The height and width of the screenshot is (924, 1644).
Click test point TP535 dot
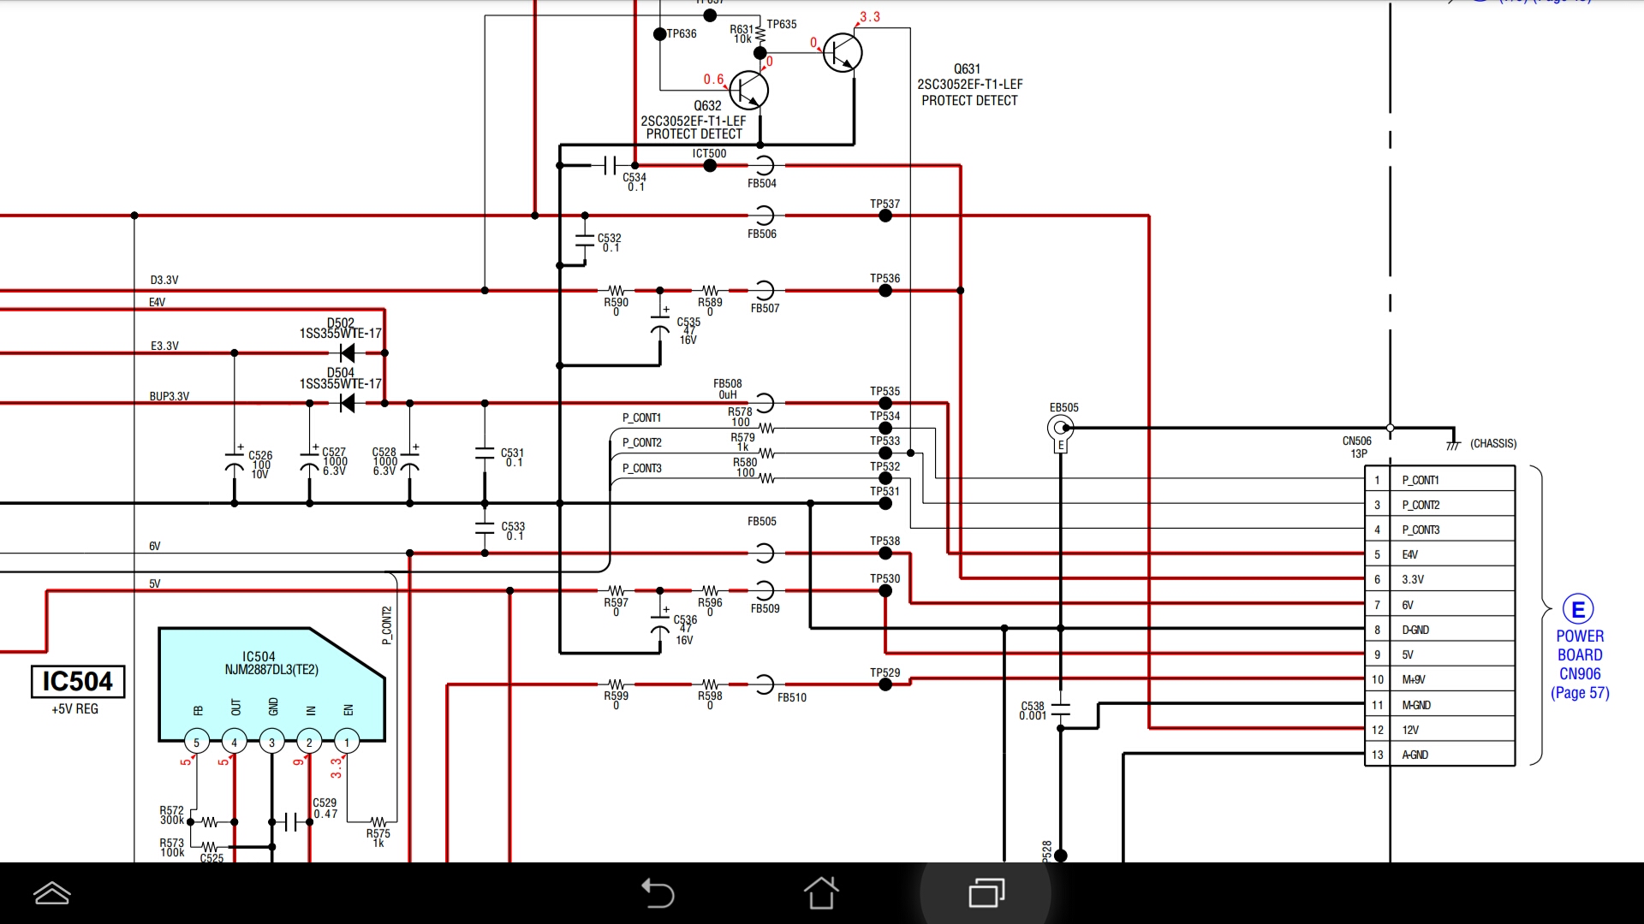coord(885,403)
